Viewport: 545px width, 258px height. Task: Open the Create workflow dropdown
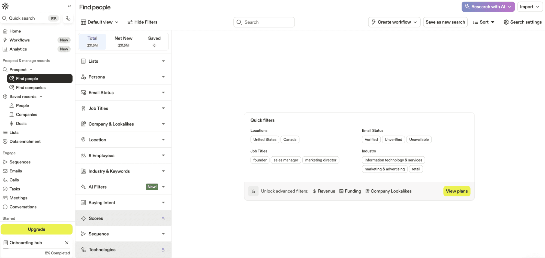(x=394, y=22)
